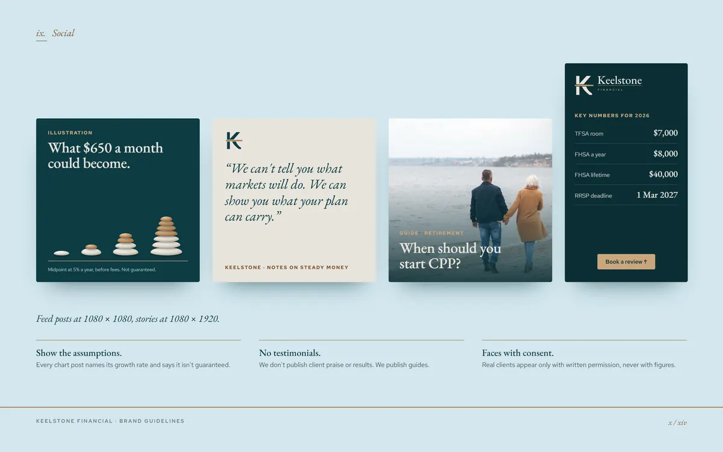
Task: Click the two-stone stack graphic
Action: click(x=91, y=250)
